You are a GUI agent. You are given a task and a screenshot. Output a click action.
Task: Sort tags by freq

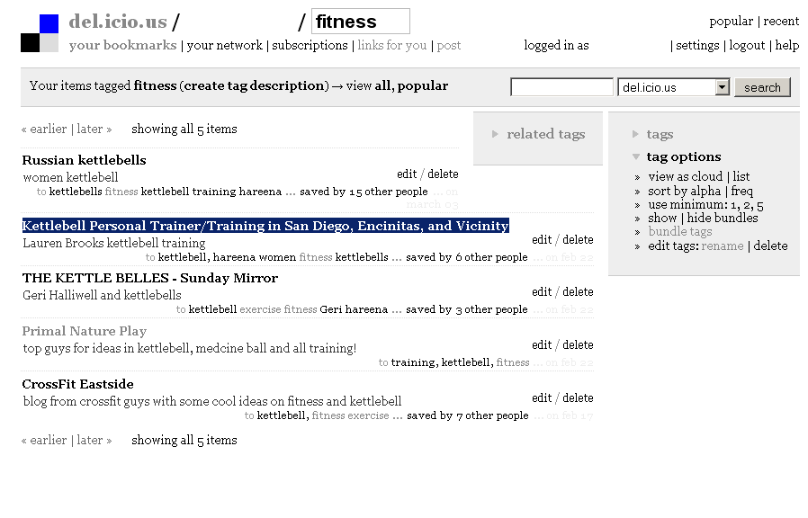coord(742,191)
